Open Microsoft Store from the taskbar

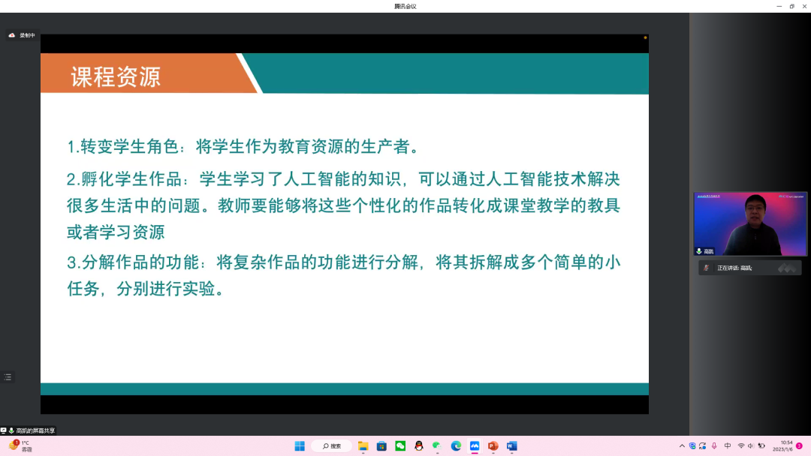click(x=381, y=446)
